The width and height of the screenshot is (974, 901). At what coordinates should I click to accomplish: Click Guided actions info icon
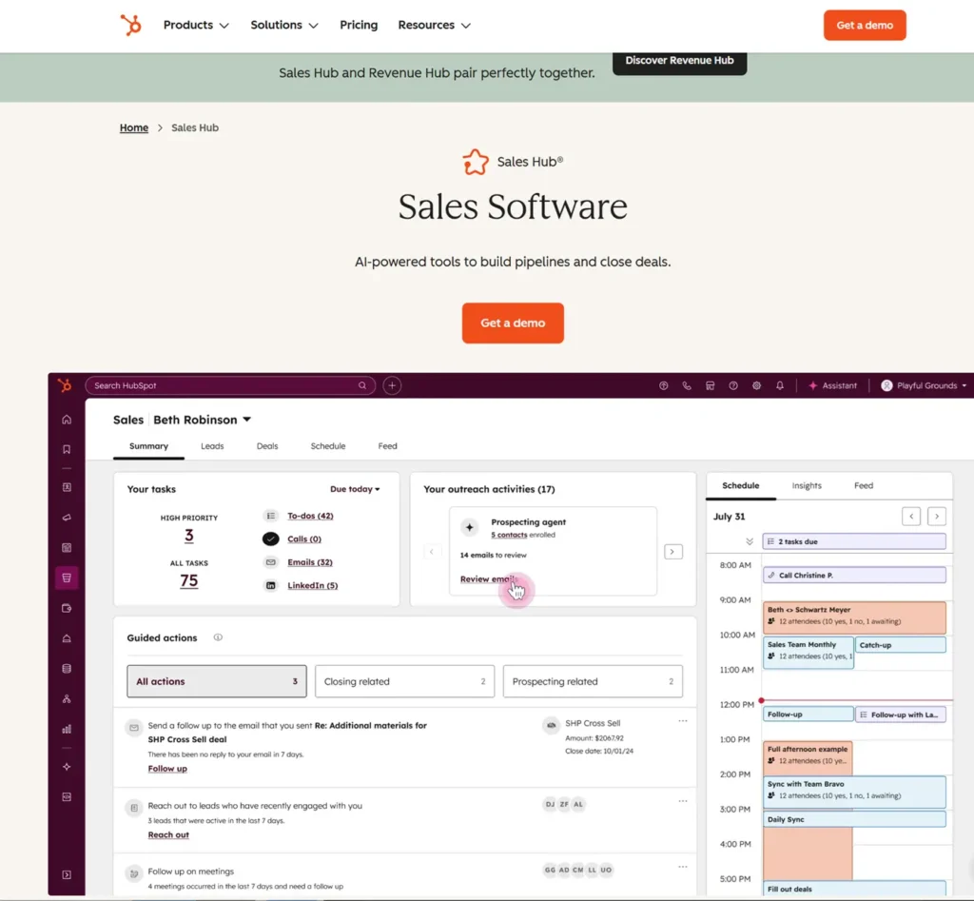coord(218,637)
